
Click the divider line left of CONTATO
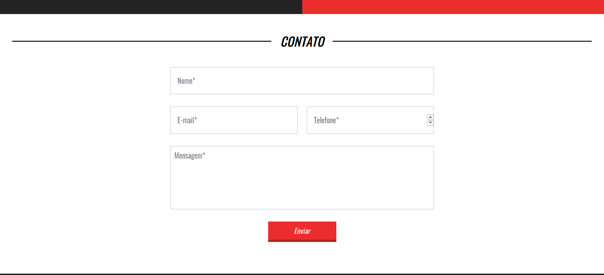[x=142, y=41]
